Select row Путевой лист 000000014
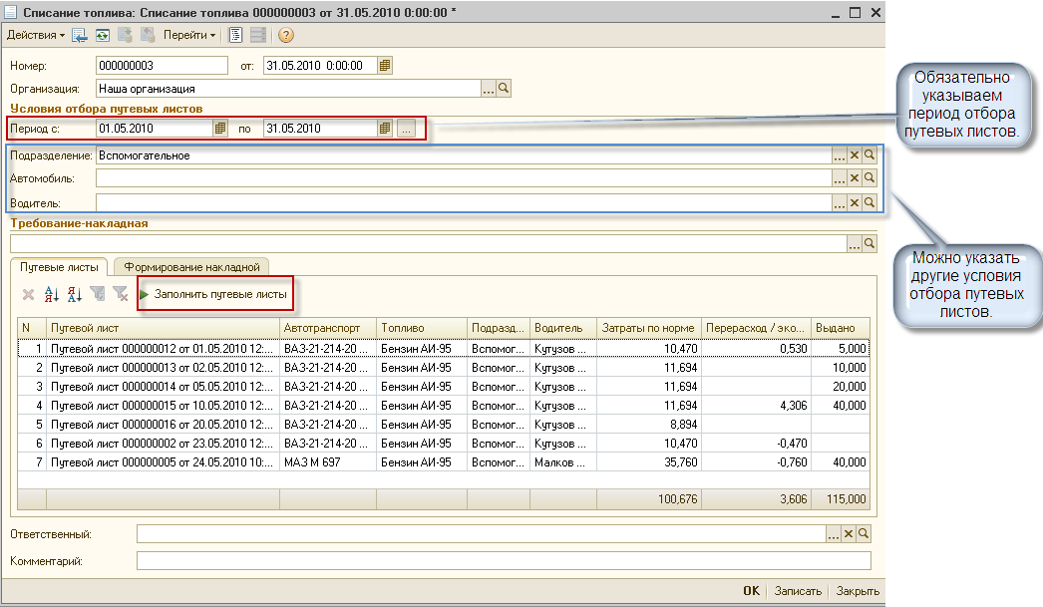The height and width of the screenshot is (607, 1043). point(443,387)
